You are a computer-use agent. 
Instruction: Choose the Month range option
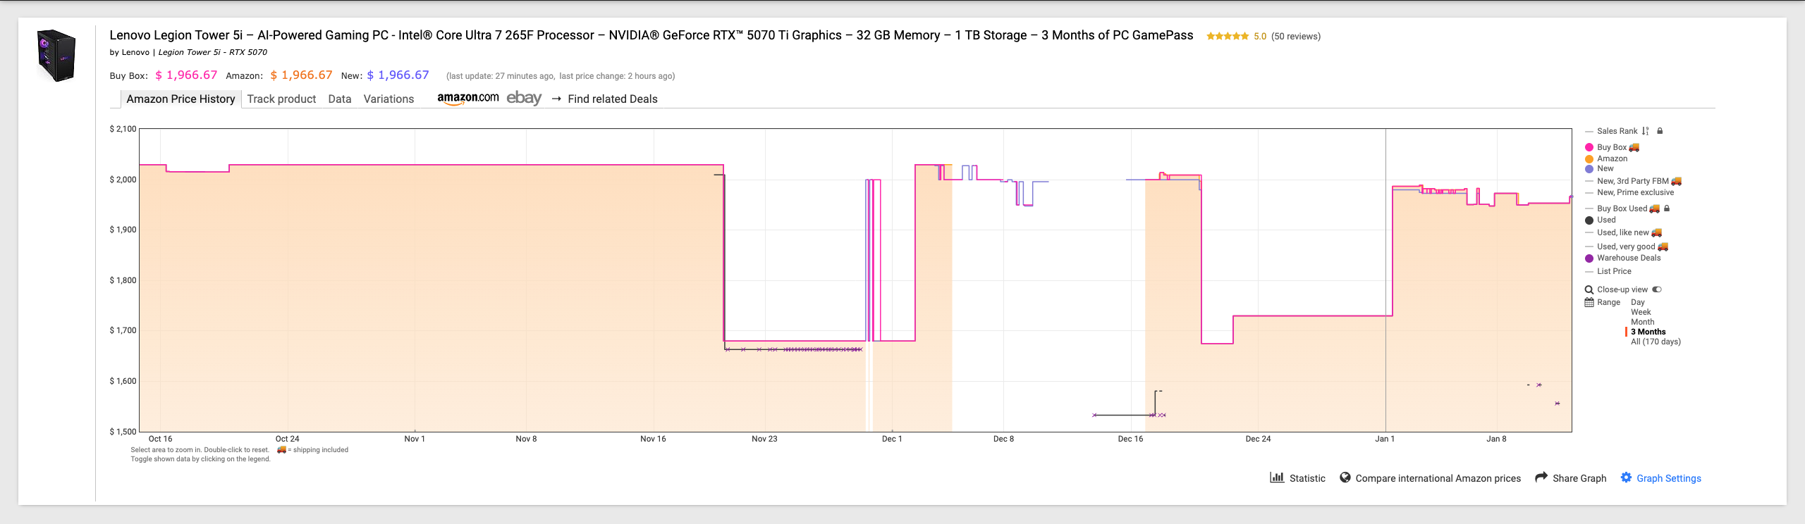tap(1642, 322)
